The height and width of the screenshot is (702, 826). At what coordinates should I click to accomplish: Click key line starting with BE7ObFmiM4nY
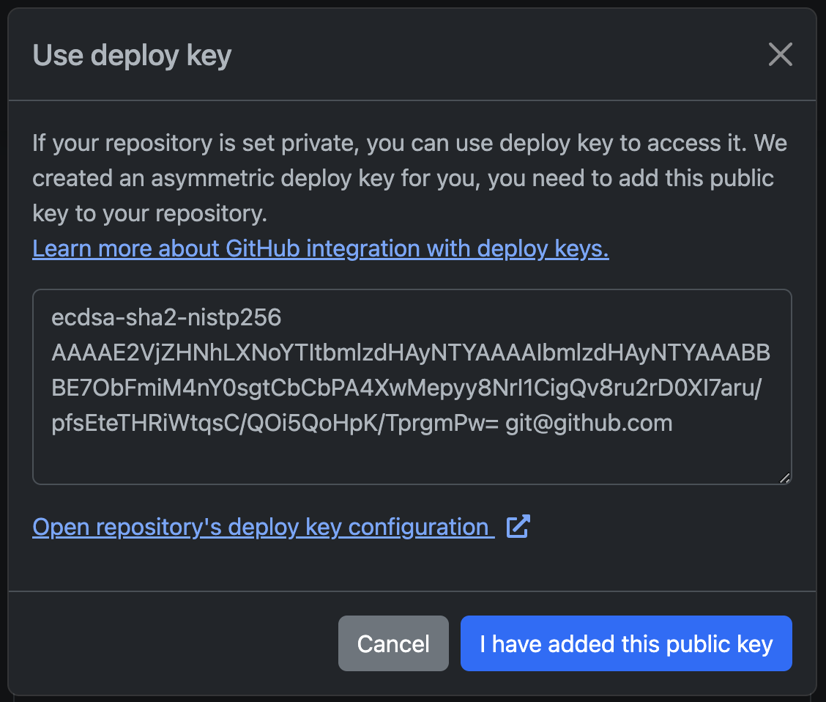(x=406, y=388)
